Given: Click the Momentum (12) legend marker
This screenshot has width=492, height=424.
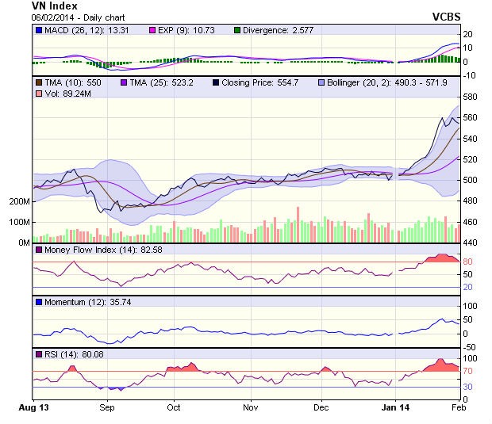Looking at the screenshot, I should (x=39, y=303).
